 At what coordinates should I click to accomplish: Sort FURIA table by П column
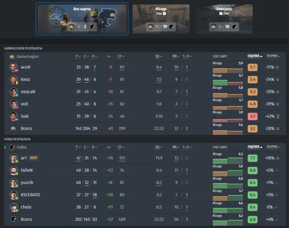point(95,147)
